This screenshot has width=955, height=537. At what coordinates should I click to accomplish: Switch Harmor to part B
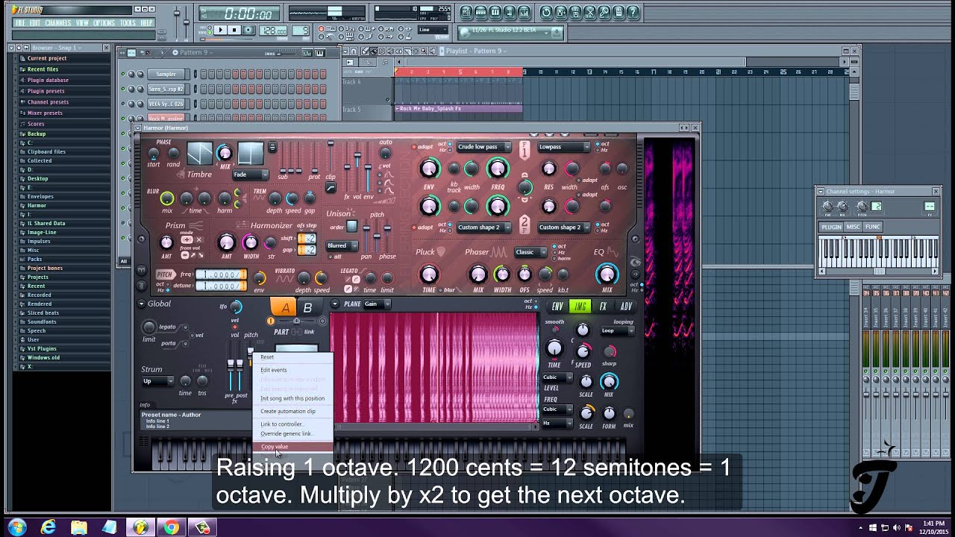click(307, 307)
